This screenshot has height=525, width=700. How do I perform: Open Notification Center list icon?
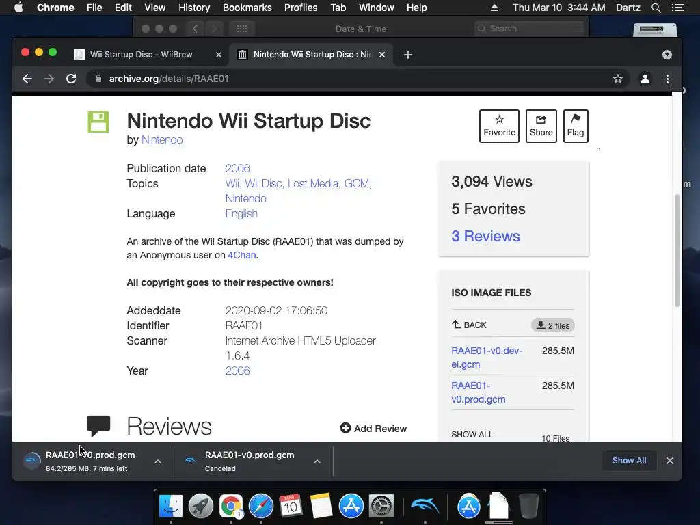point(677,8)
